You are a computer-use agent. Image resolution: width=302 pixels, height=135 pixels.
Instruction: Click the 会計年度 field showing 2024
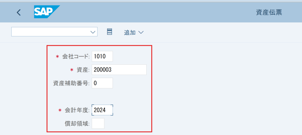[102, 110]
